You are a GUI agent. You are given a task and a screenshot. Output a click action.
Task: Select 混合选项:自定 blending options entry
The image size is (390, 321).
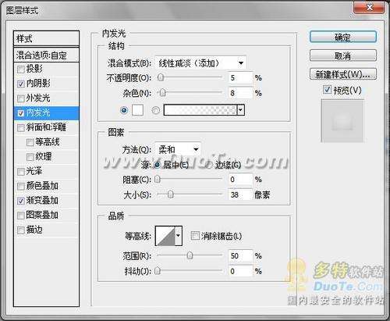tap(46, 55)
